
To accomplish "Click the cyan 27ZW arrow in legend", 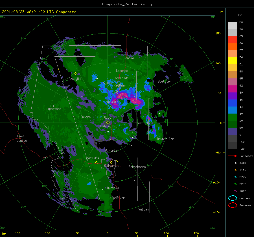I will (233, 177).
